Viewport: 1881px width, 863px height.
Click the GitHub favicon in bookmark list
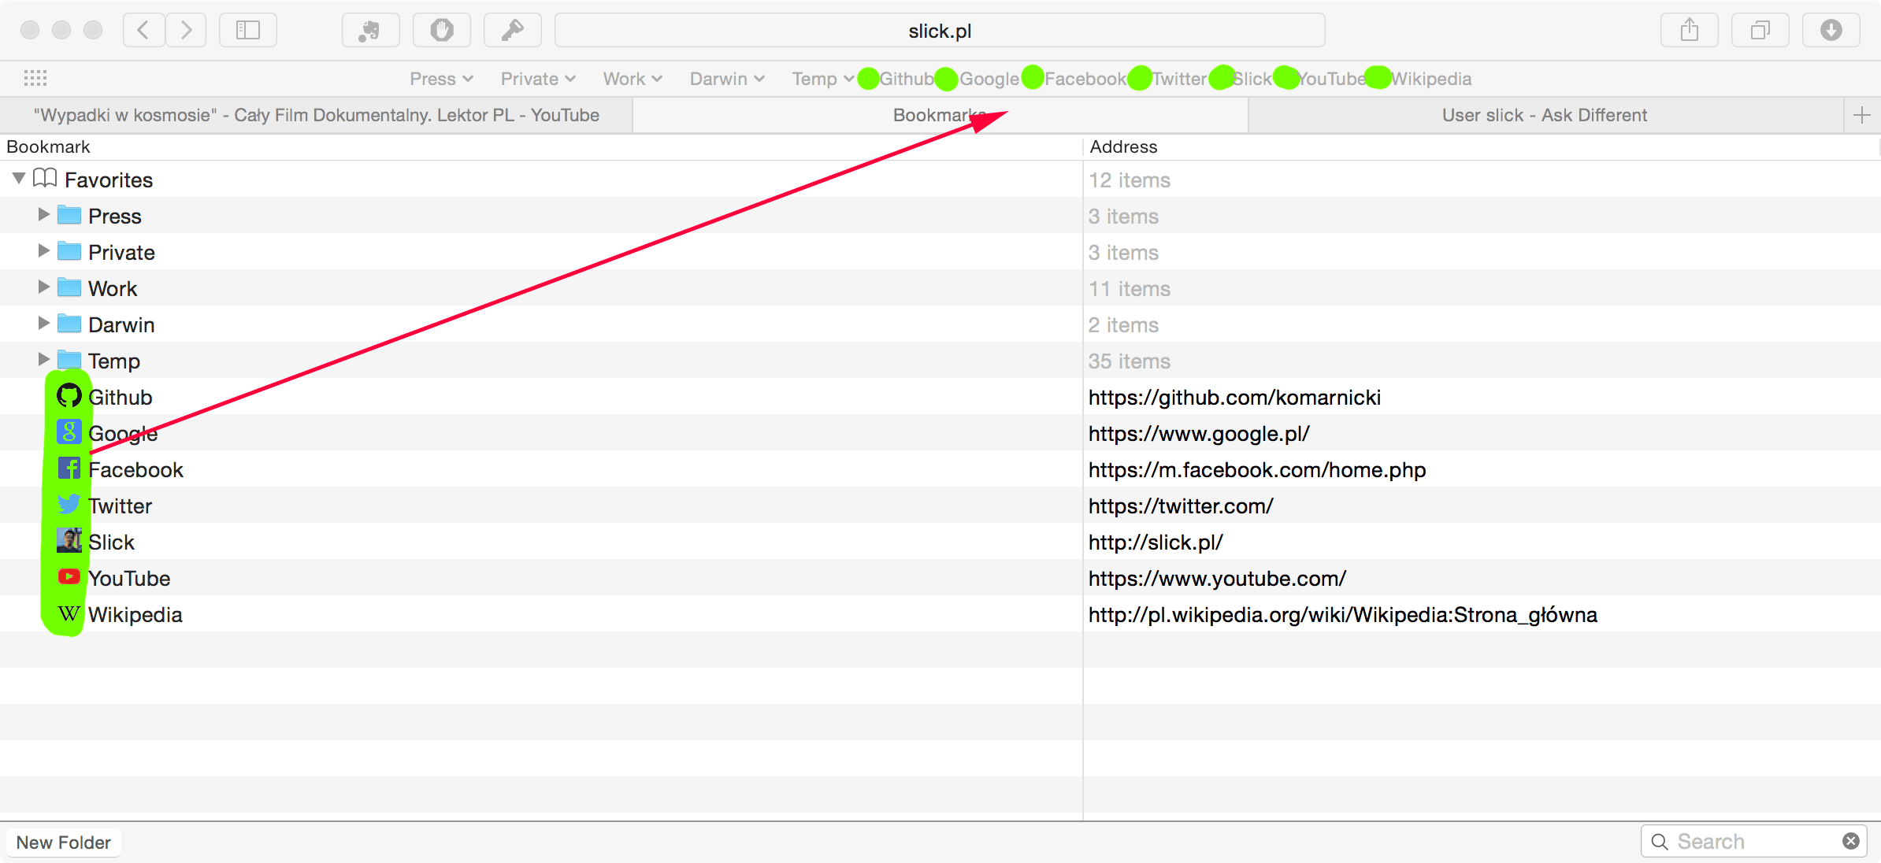pyautogui.click(x=69, y=396)
